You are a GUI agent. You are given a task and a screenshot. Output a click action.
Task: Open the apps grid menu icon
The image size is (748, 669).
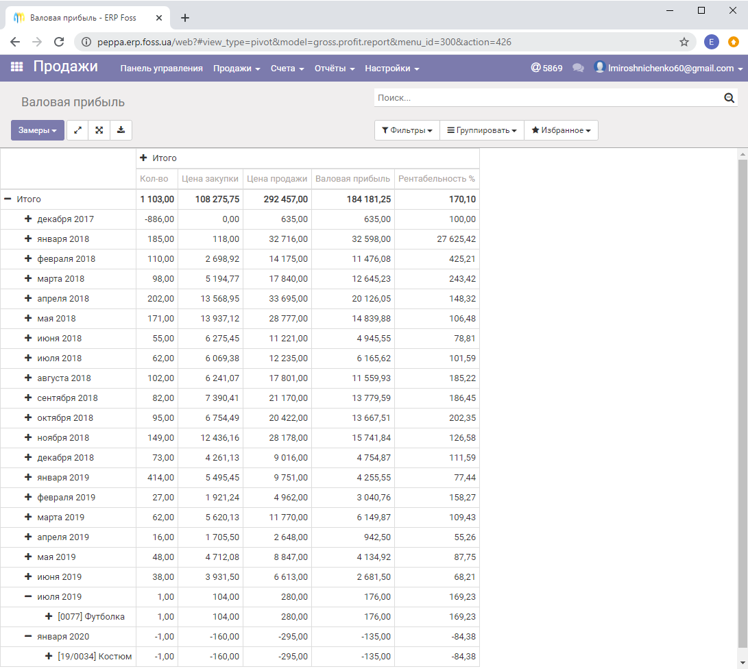coord(16,67)
